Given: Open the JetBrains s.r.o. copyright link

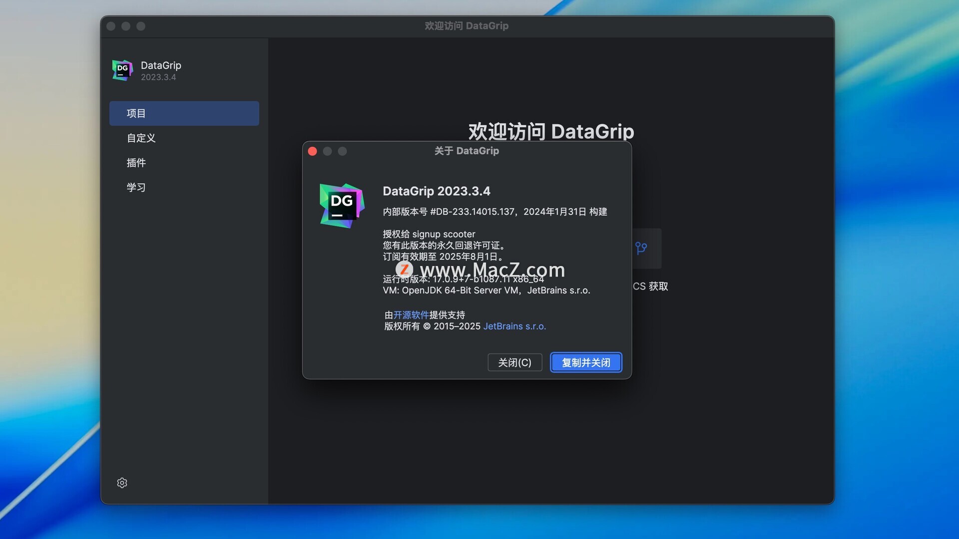Looking at the screenshot, I should pyautogui.click(x=514, y=326).
